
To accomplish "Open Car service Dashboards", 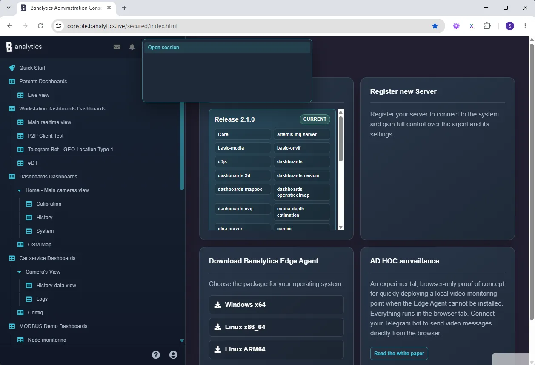I will coord(47,258).
